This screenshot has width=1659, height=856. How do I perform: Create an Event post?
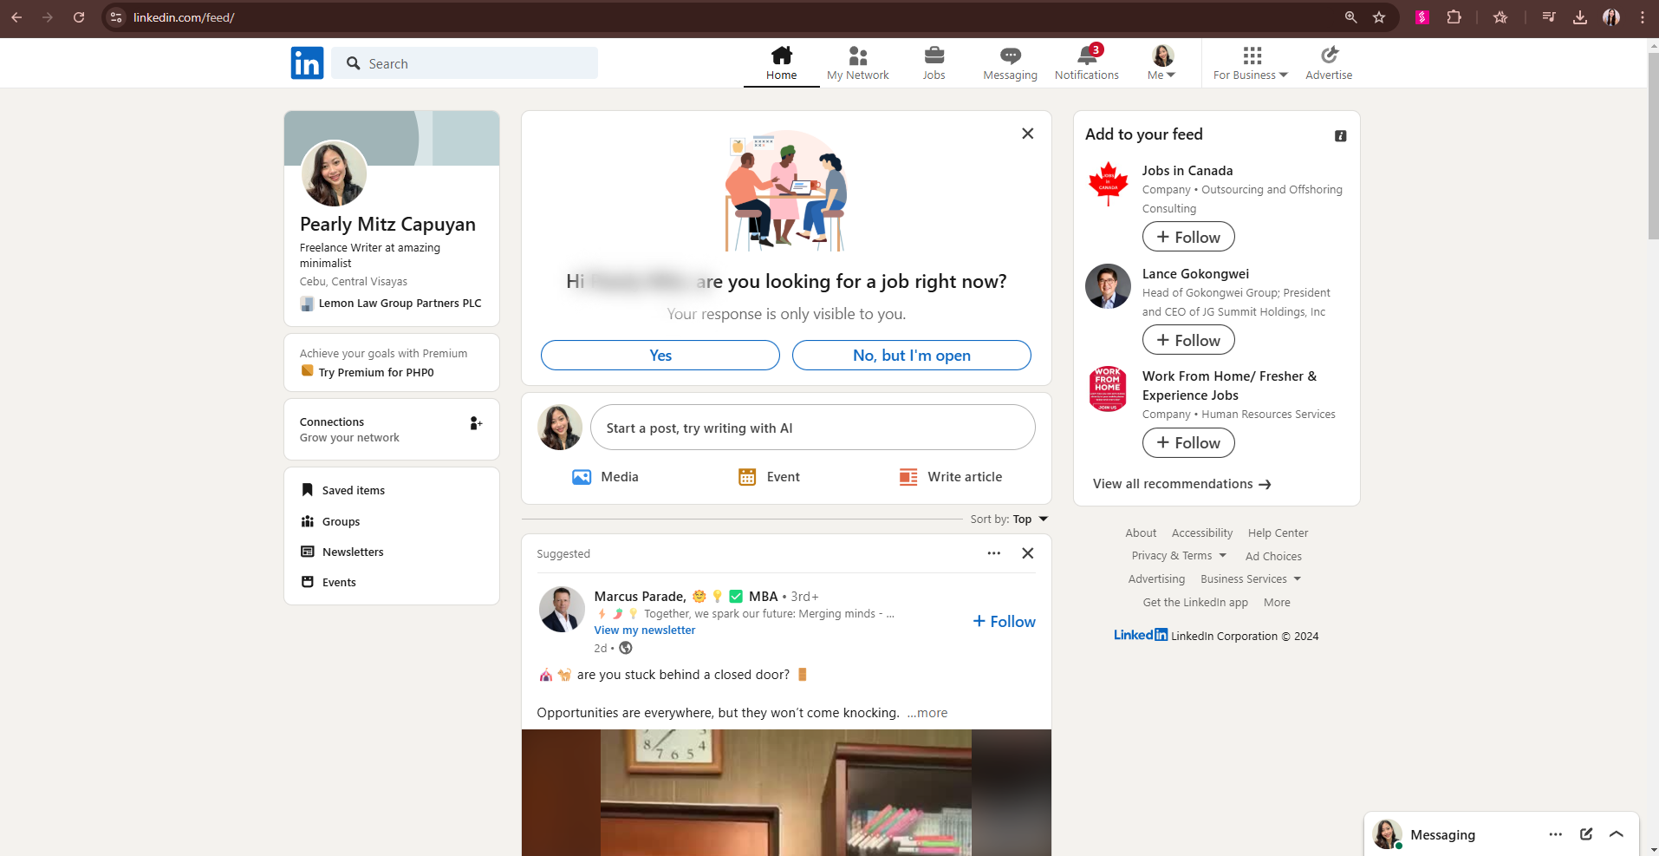pyautogui.click(x=769, y=477)
